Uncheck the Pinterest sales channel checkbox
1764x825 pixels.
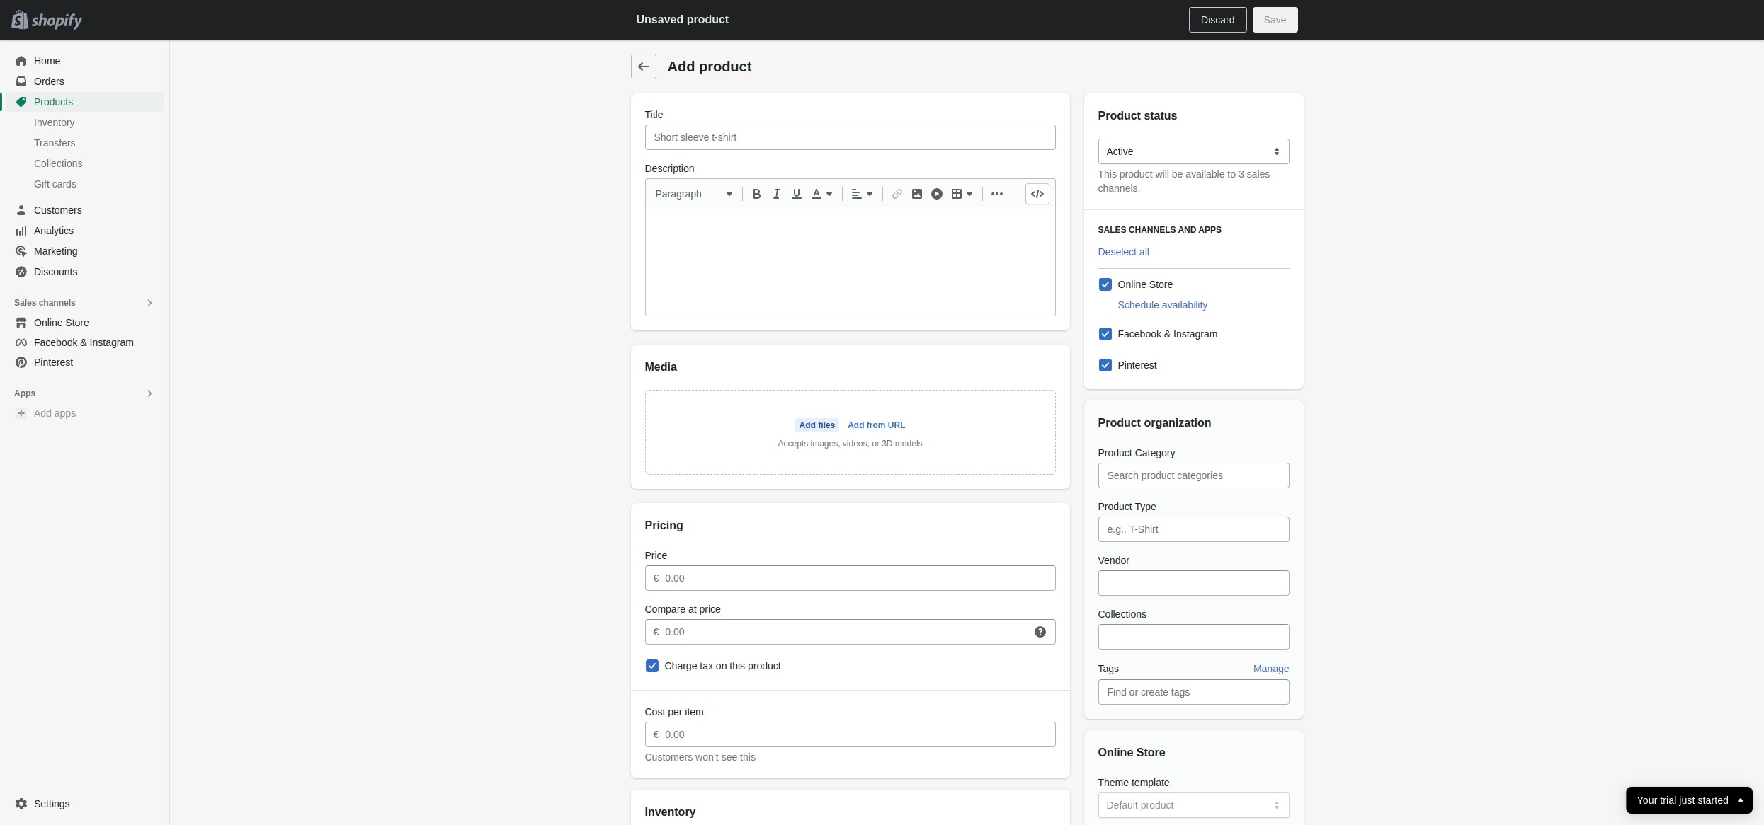click(x=1105, y=365)
